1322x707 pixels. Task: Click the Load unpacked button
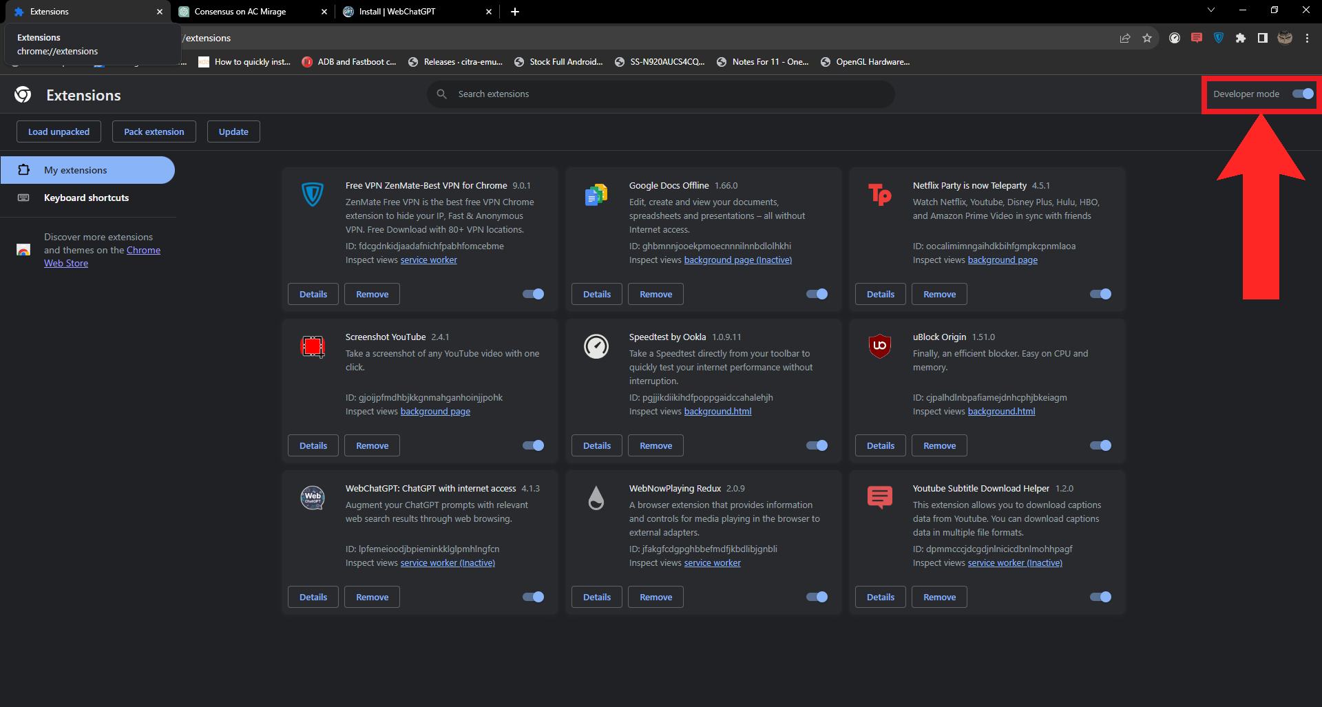coord(59,131)
